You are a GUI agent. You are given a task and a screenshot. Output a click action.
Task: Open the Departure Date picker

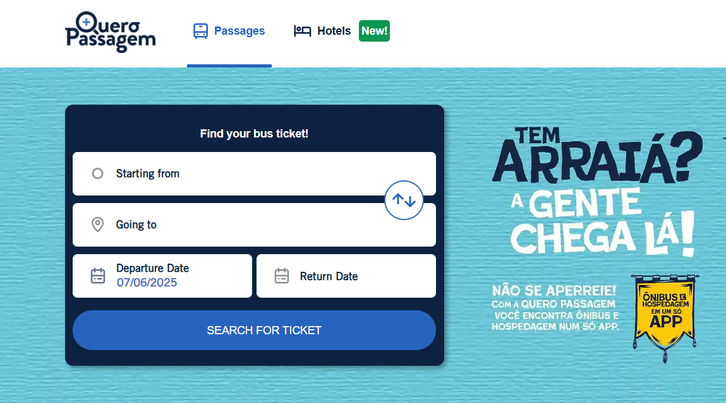(162, 276)
